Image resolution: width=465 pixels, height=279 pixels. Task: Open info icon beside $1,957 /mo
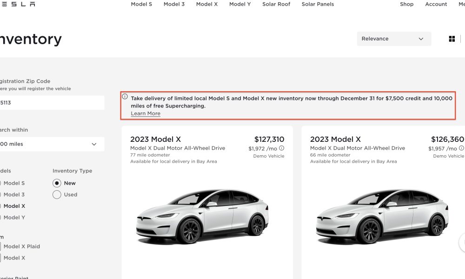(461, 148)
